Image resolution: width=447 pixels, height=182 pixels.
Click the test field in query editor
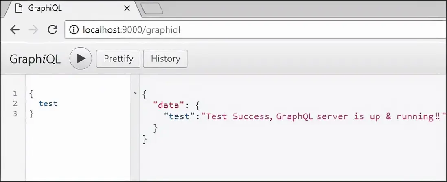48,103
